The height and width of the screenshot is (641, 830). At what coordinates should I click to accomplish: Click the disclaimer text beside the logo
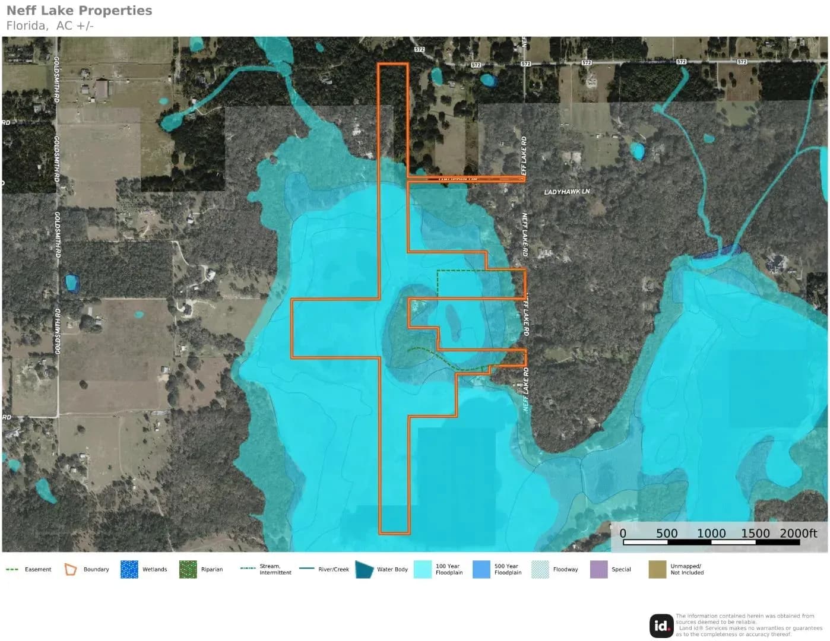pyautogui.click(x=749, y=626)
